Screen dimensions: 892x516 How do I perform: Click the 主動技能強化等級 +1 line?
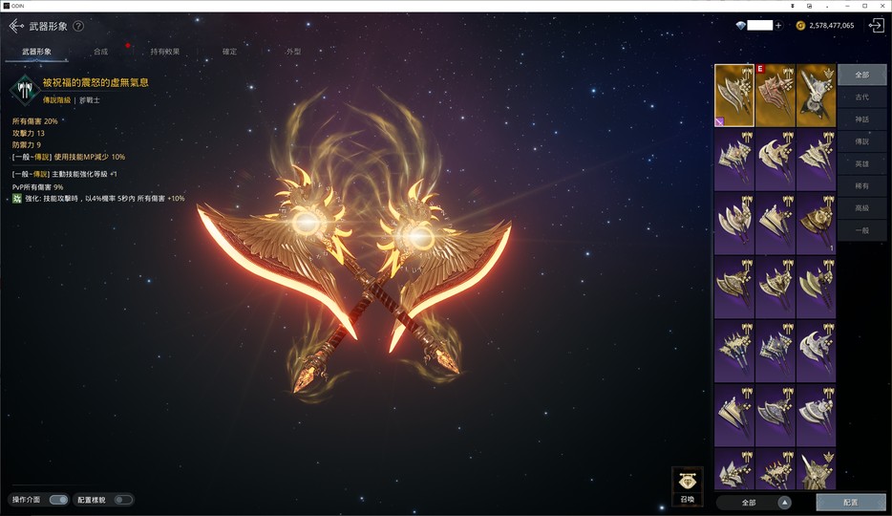click(x=64, y=174)
